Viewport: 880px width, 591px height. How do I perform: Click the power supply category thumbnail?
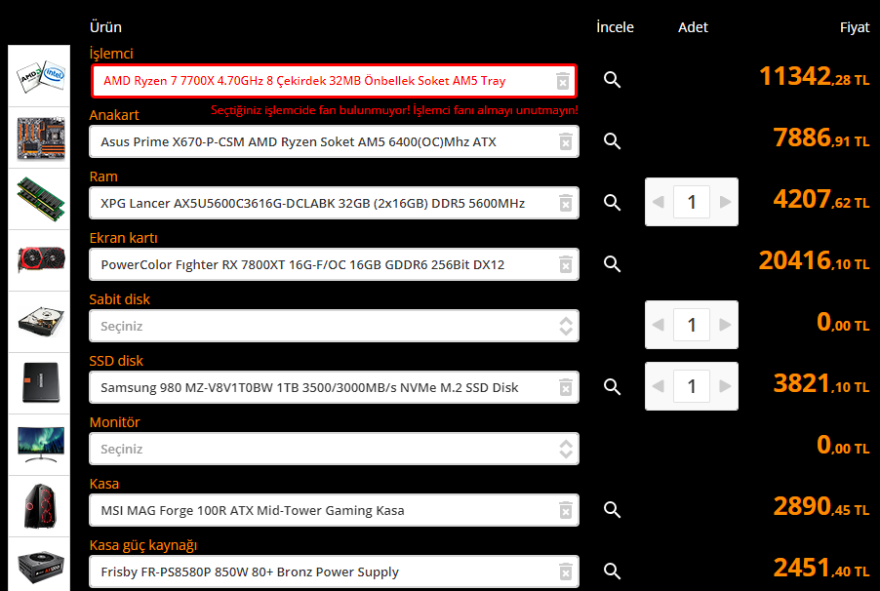(39, 564)
